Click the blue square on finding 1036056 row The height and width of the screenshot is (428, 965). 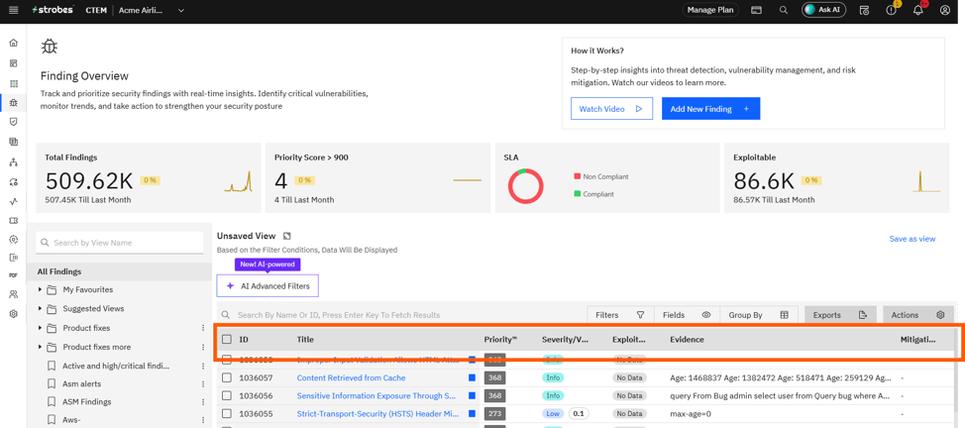(x=472, y=396)
